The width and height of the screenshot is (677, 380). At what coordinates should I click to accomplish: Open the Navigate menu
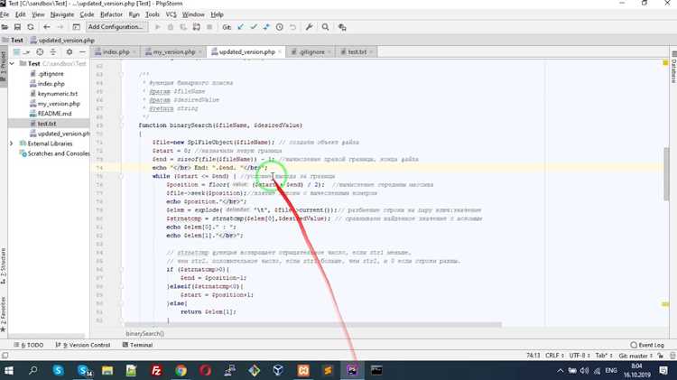point(62,14)
